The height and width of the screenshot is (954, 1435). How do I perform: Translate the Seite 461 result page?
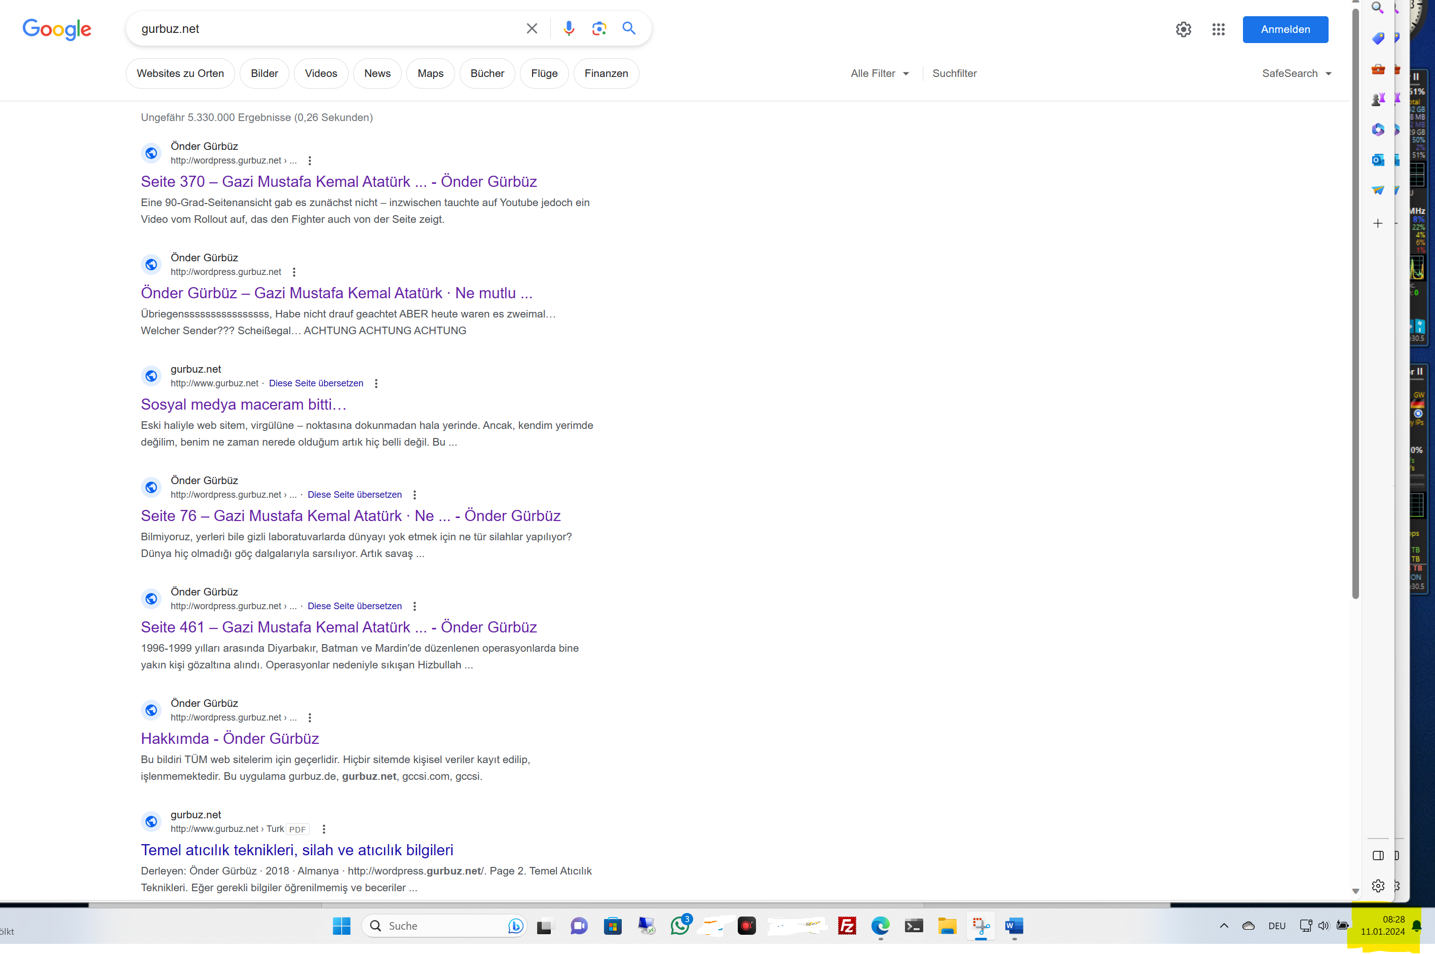point(354,606)
